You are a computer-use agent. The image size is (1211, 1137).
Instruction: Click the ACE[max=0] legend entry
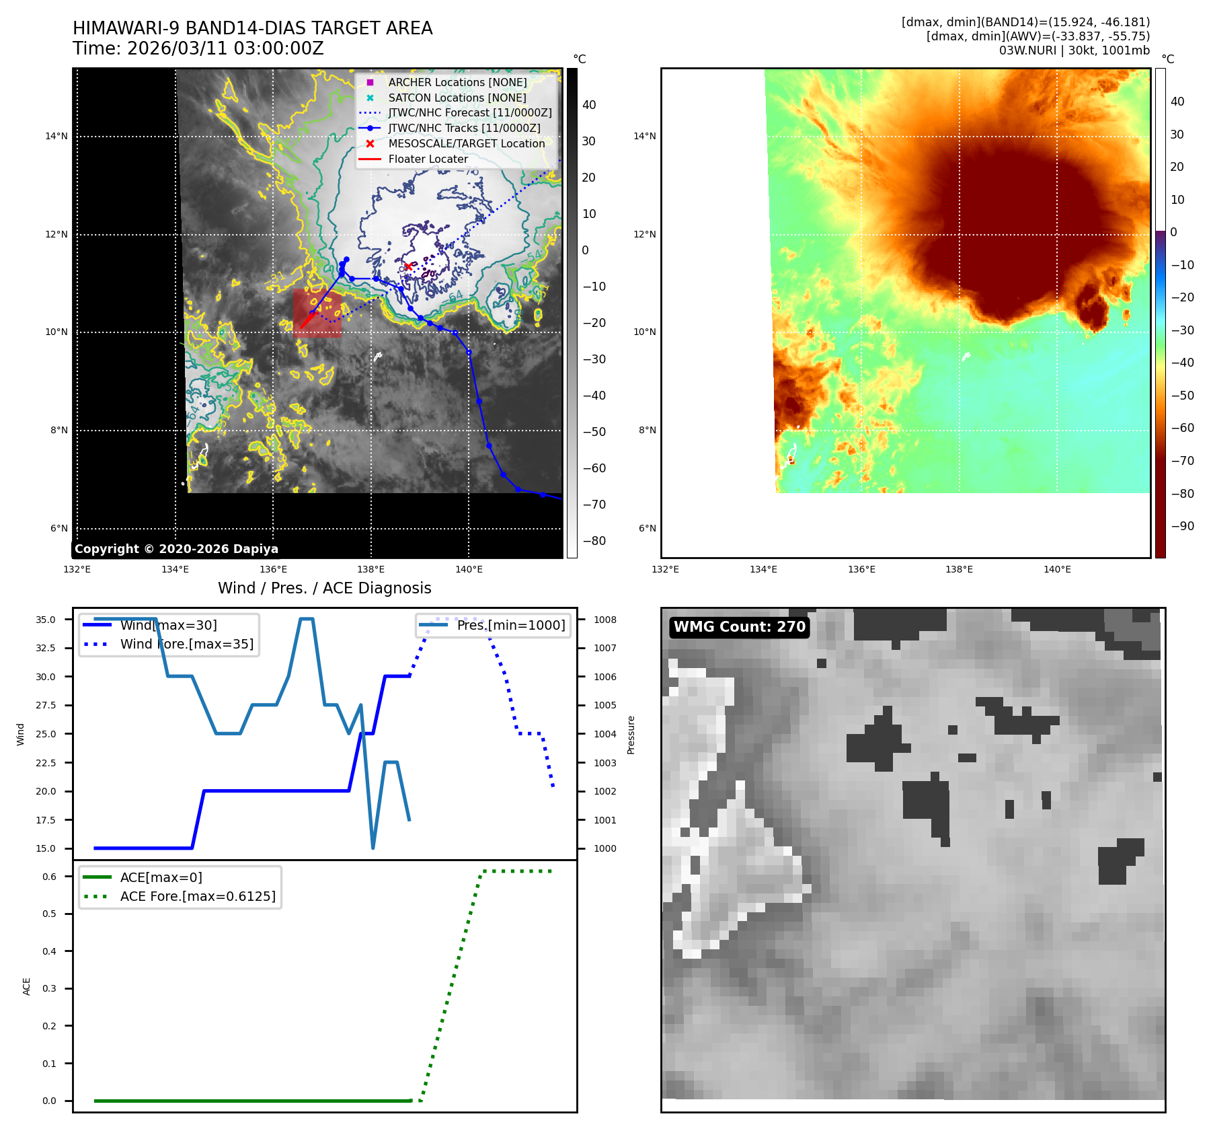(x=161, y=877)
